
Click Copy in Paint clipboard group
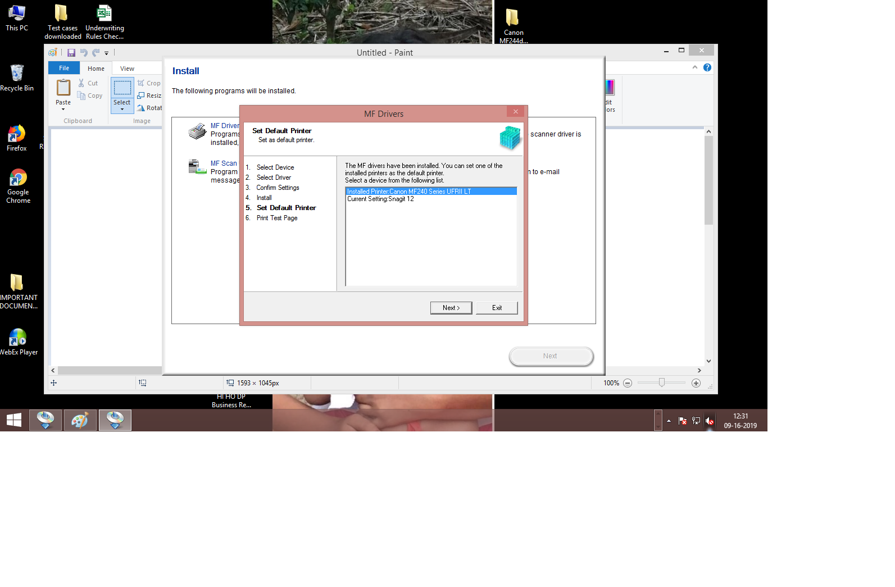tap(90, 96)
